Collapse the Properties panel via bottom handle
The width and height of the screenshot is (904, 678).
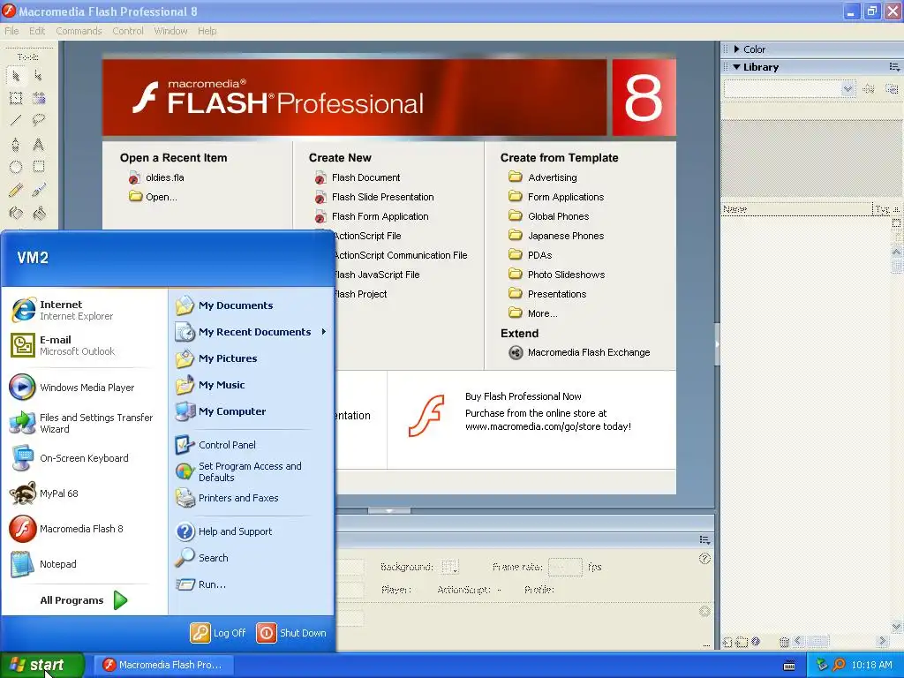pos(389,510)
